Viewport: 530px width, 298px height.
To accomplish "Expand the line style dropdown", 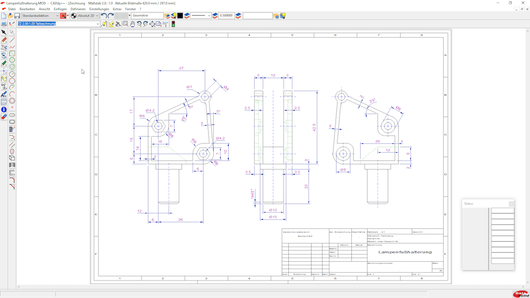I will [209, 16].
